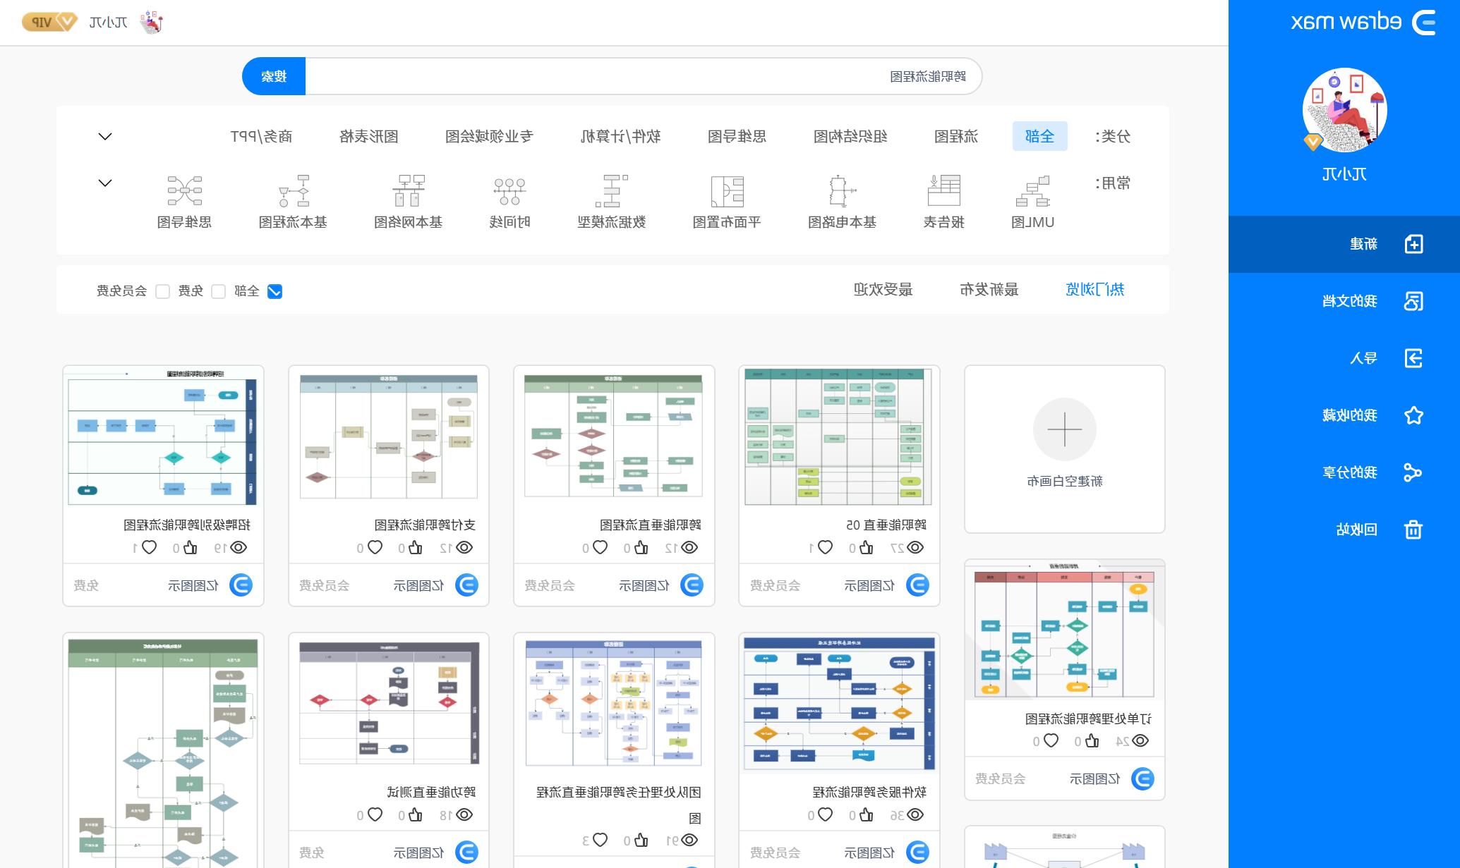Select the 全部 category tab

(1039, 136)
